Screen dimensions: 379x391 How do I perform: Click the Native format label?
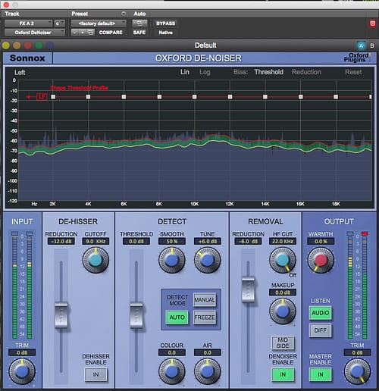click(165, 33)
